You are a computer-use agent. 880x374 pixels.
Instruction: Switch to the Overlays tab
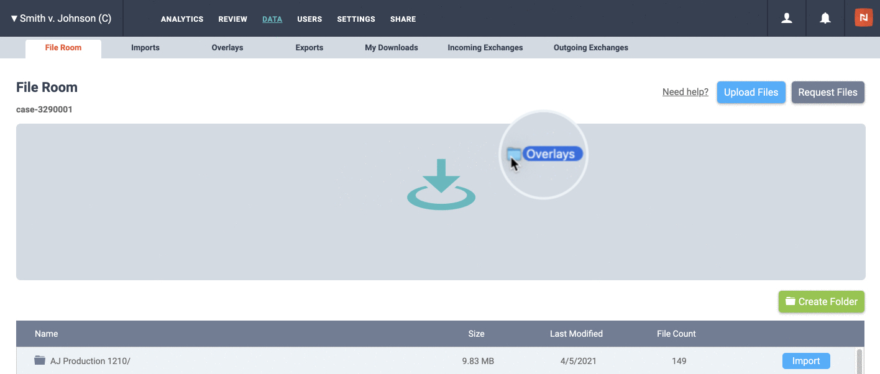pos(227,48)
